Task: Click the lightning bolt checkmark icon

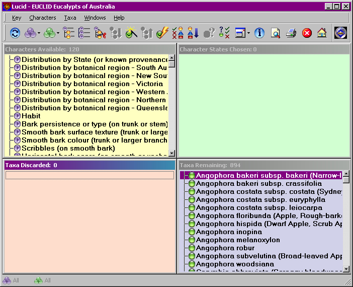Action: (x=162, y=33)
